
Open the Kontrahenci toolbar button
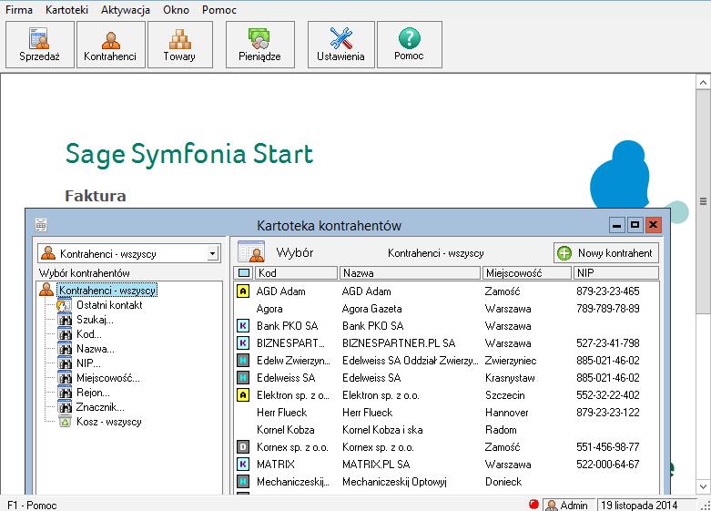point(111,45)
